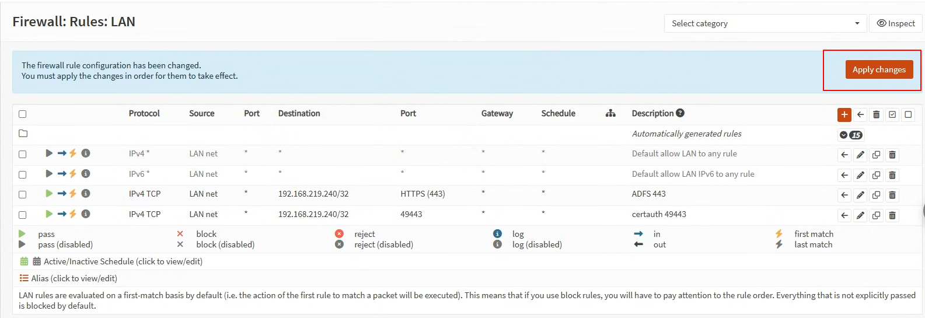
Task: Edit the Default allow LAN IPv6 rule
Action: [860, 175]
